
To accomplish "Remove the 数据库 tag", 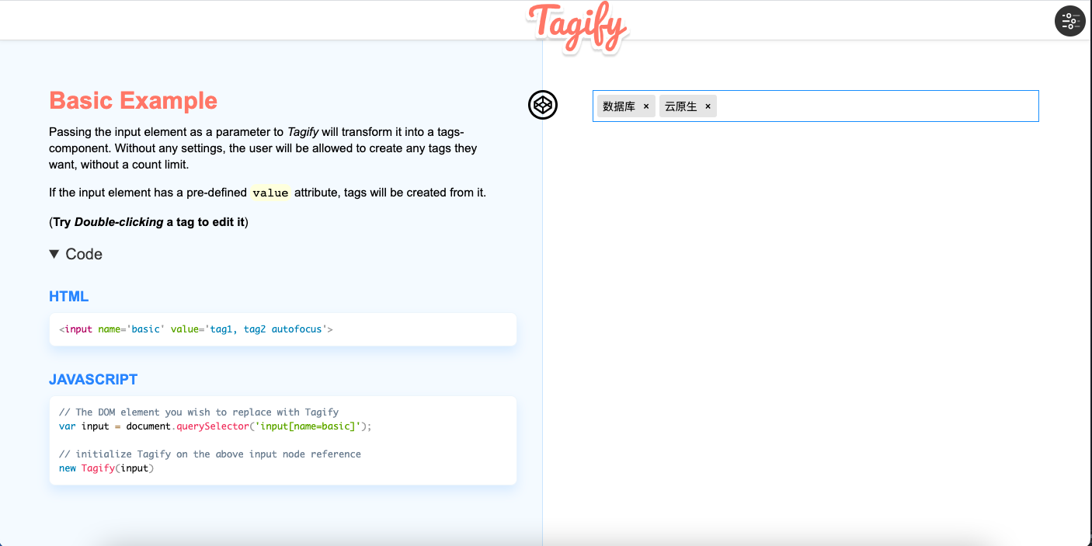I will 646,106.
